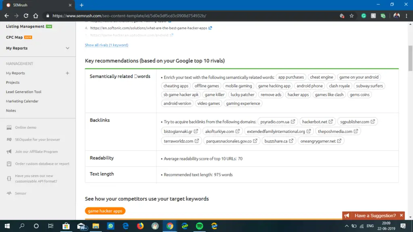Image resolution: width=413 pixels, height=232 pixels.
Task: Click the Online demo link
Action: point(25,127)
